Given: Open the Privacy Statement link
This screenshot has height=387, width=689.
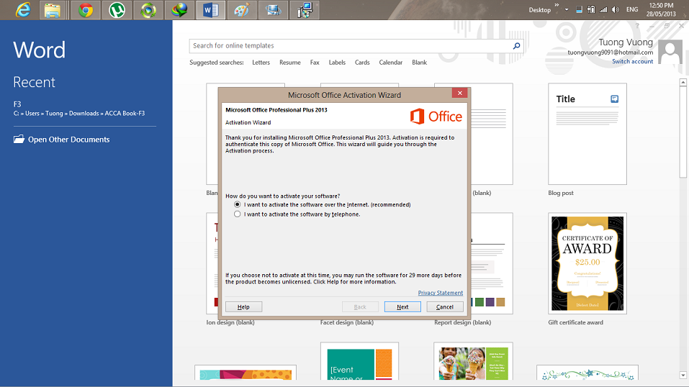Looking at the screenshot, I should (x=441, y=293).
